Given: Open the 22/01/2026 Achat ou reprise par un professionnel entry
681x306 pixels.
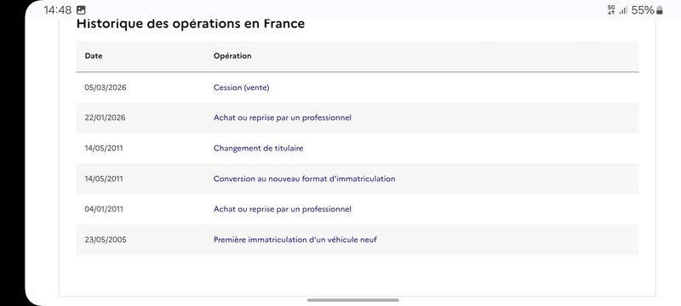Looking at the screenshot, I should 283,118.
